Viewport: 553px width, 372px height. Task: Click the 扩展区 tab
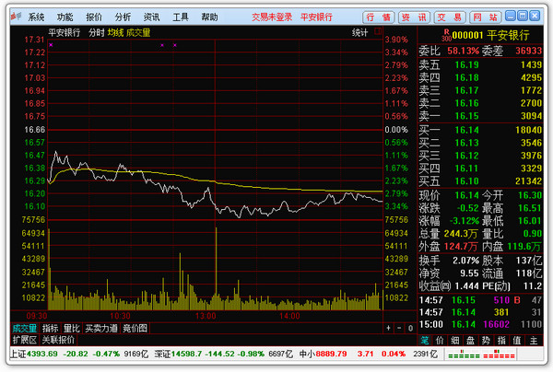25,340
